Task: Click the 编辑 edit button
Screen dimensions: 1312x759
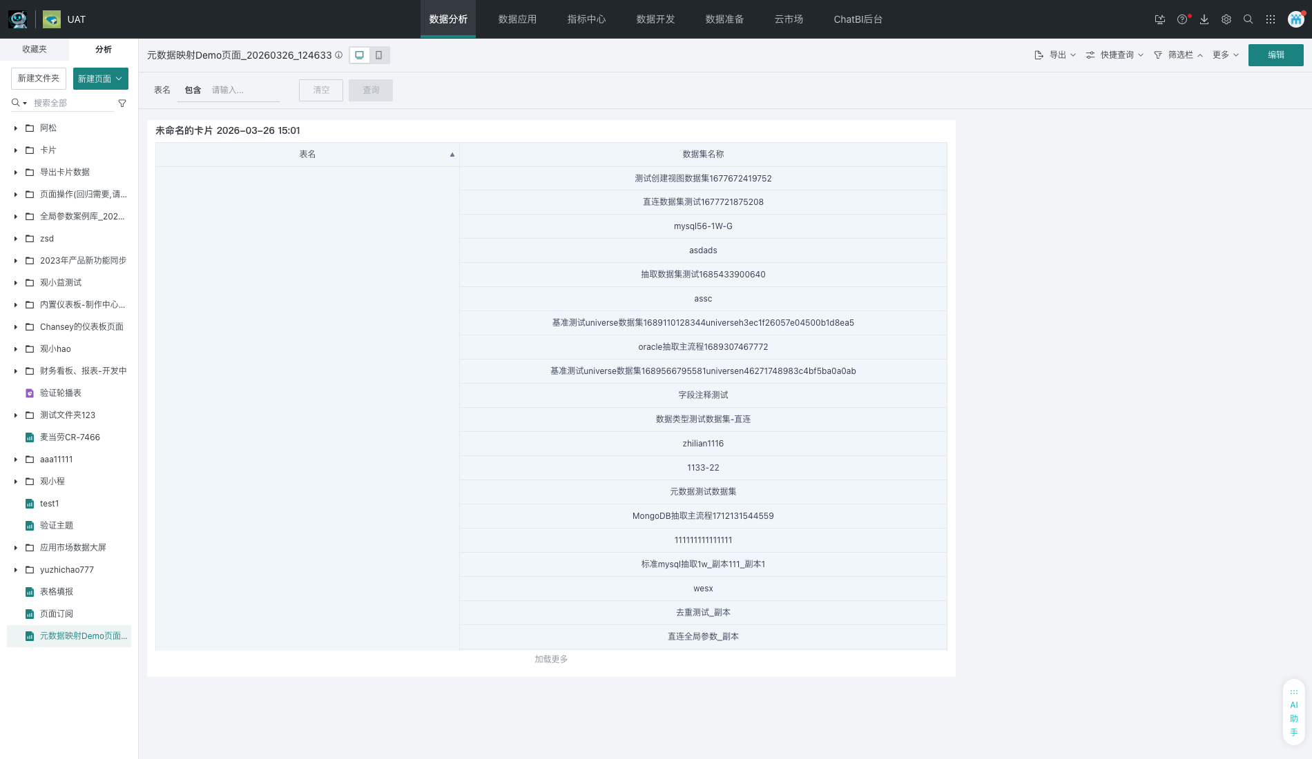Action: [1275, 55]
